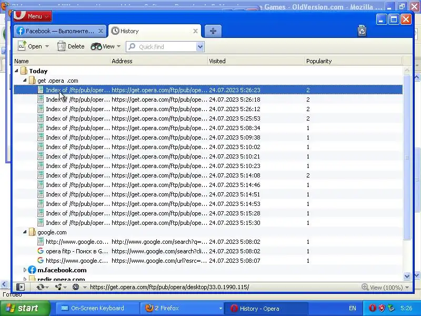
Task: Sort by the Address column header
Action: tap(159, 61)
